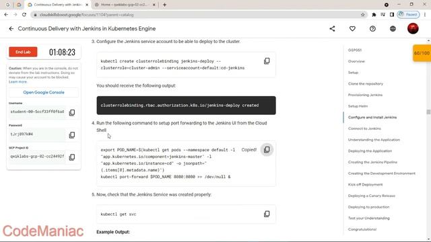Viewport: 431px width, 242px height.
Task: Jump to Overview section
Action: point(356,61)
